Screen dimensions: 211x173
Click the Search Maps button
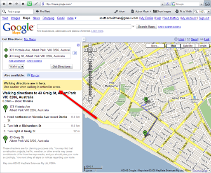(146, 27)
